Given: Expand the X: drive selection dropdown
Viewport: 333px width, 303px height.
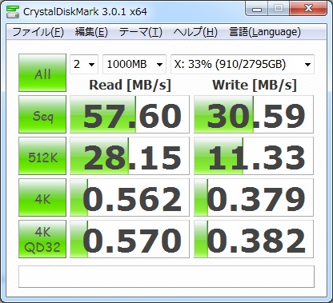Looking at the screenshot, I should click(243, 64).
